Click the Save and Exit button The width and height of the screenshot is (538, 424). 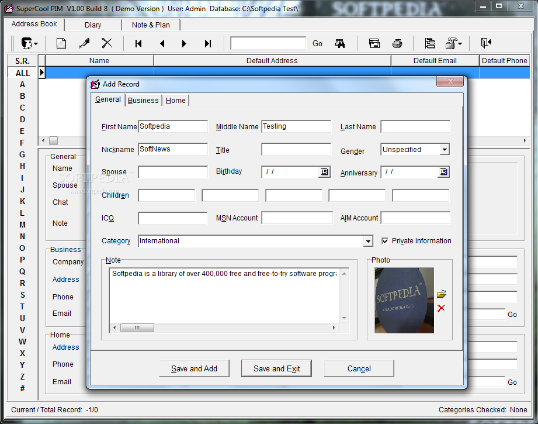point(276,368)
